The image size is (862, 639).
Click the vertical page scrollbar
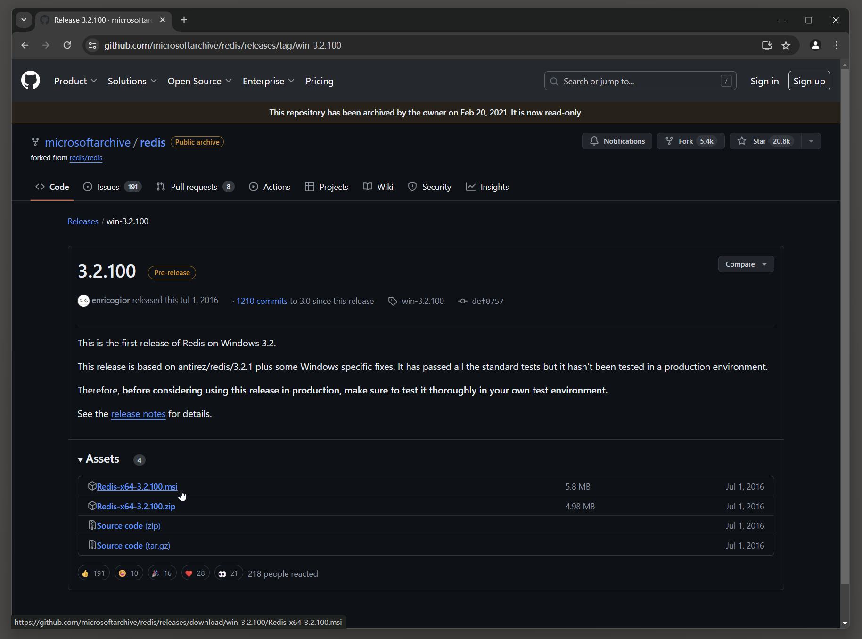tap(845, 327)
